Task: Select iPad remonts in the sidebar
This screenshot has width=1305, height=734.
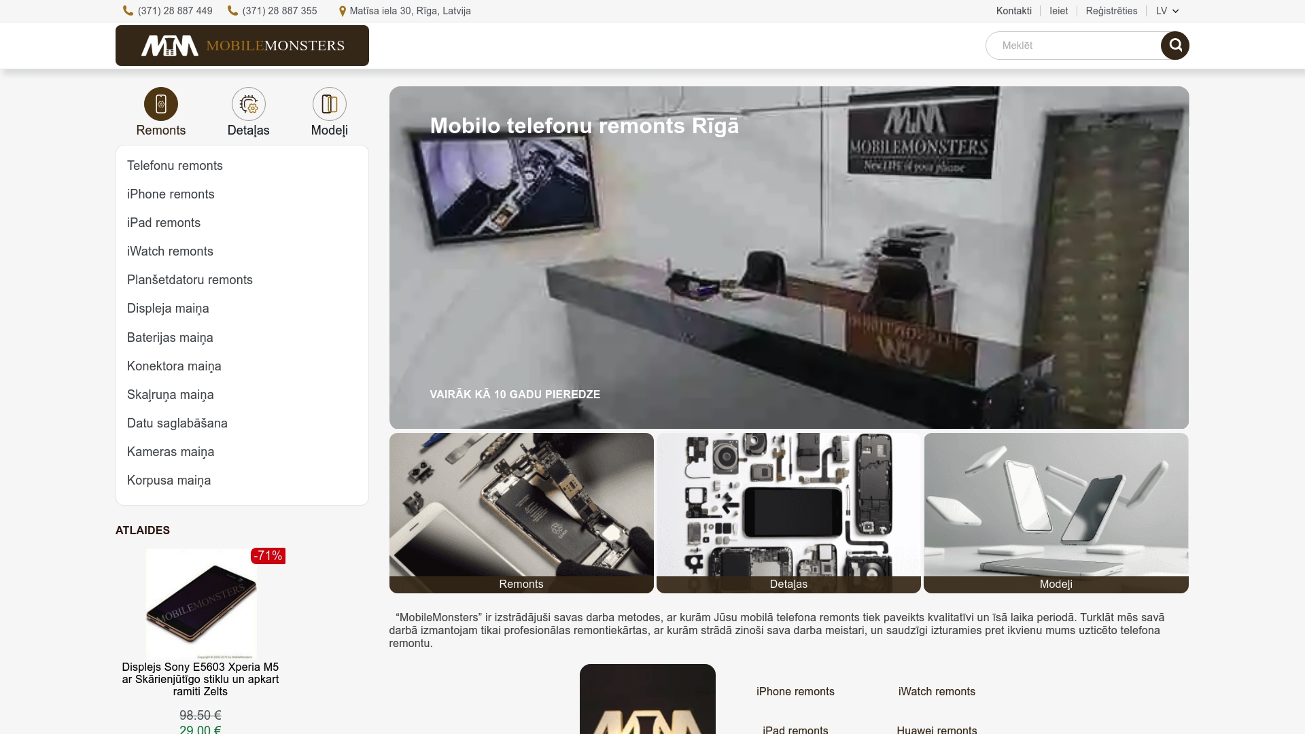Action: pos(164,222)
